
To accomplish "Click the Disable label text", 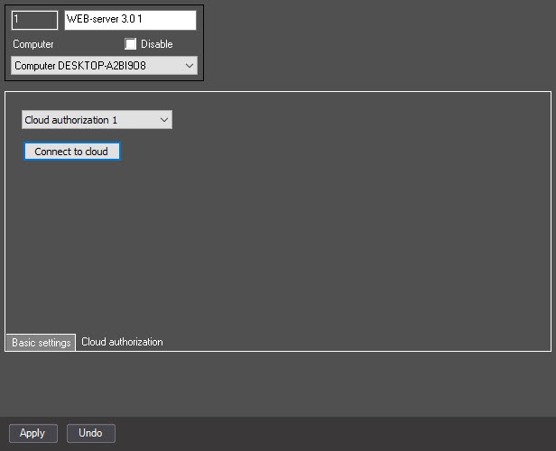I will 157,44.
